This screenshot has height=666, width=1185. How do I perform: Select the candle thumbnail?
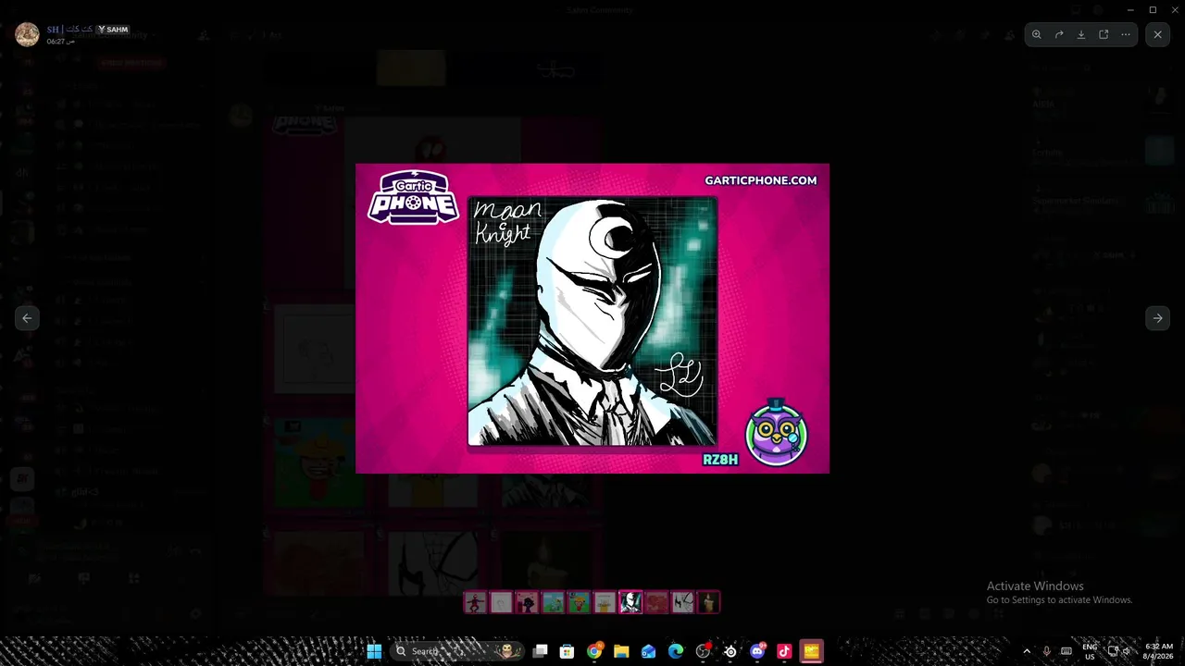(708, 603)
